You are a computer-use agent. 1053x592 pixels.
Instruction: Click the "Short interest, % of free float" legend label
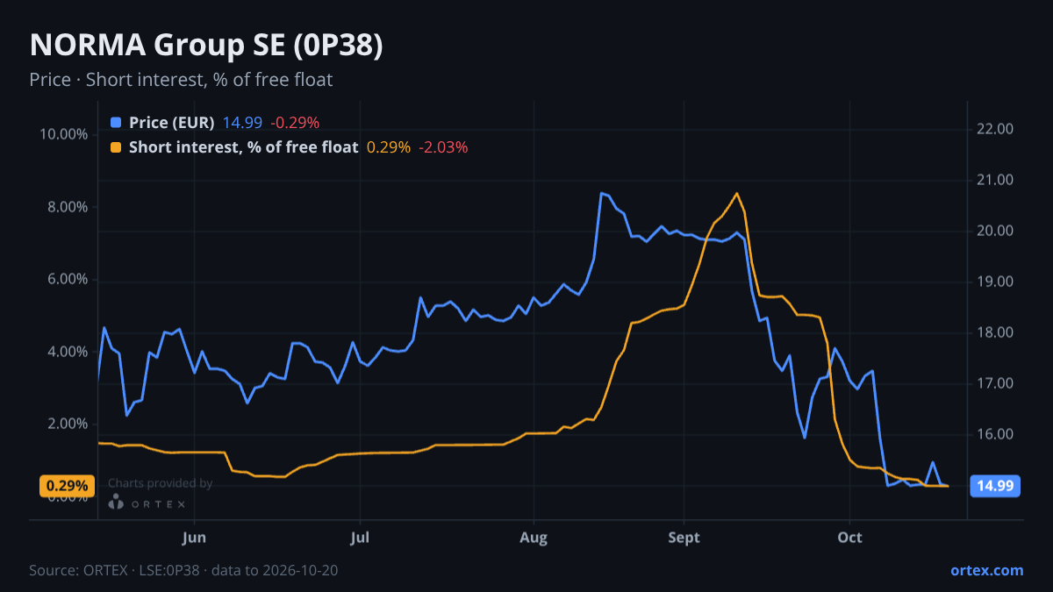pyautogui.click(x=243, y=147)
